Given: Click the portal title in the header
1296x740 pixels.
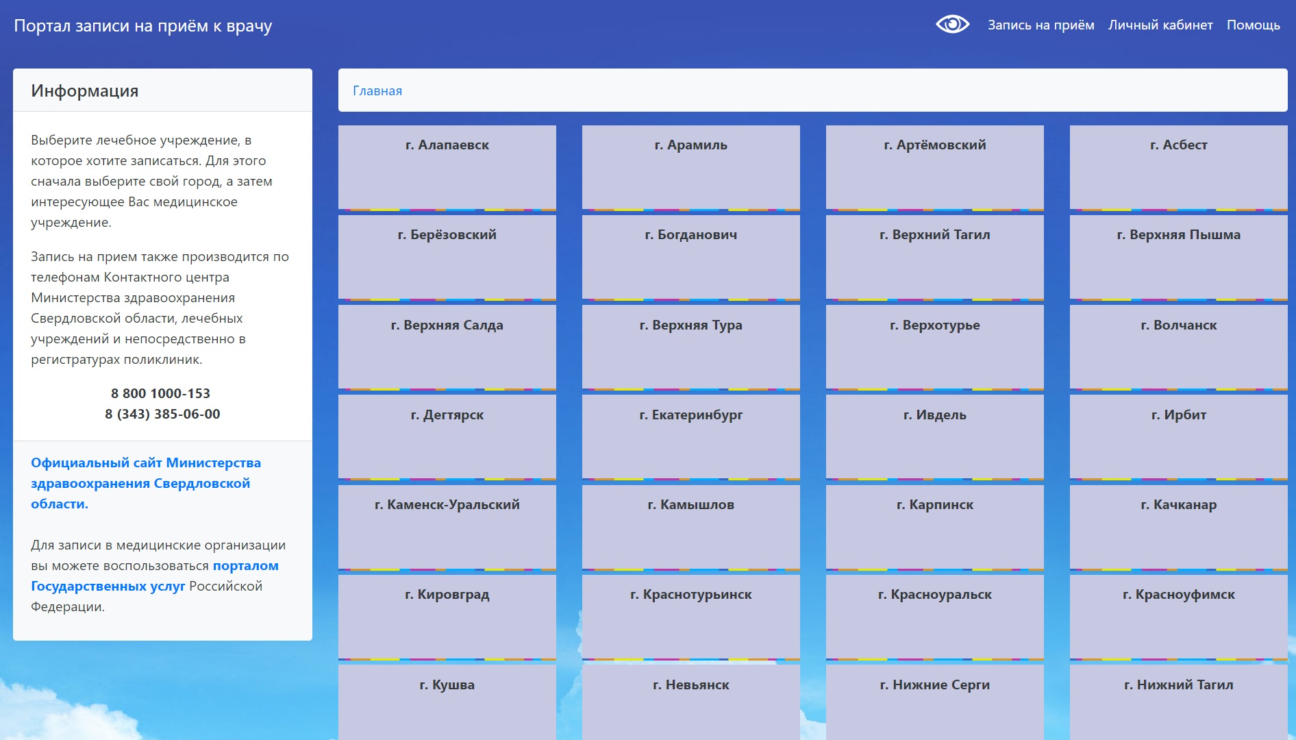Looking at the screenshot, I should pos(142,26).
